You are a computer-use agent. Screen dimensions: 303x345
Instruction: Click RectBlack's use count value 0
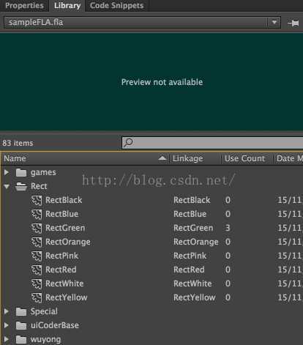point(228,200)
